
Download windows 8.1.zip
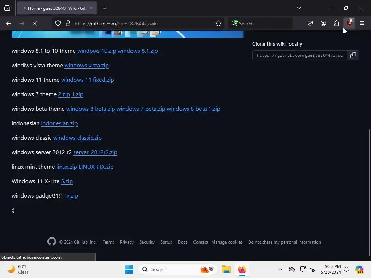tap(138, 51)
